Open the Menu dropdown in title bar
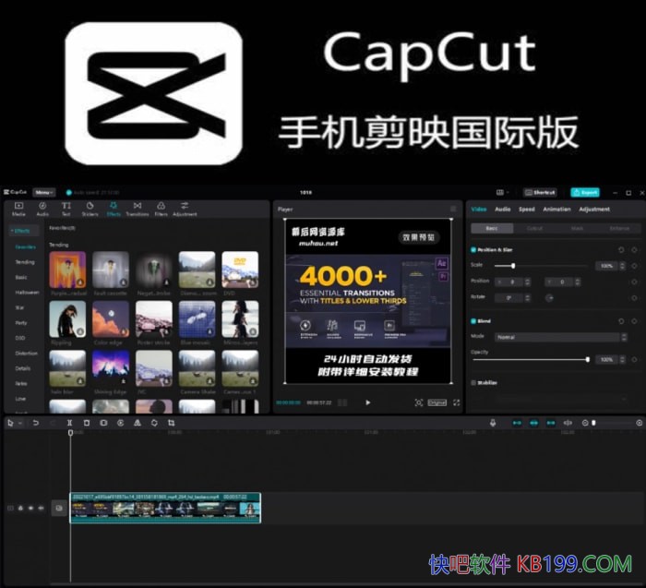646x588 pixels. point(43,192)
